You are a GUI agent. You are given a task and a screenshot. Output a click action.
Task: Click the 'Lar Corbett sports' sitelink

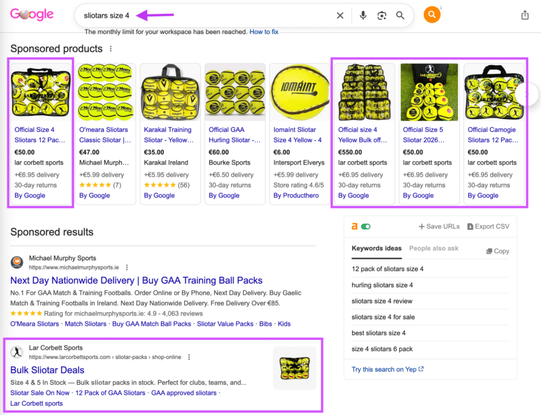pos(36,403)
